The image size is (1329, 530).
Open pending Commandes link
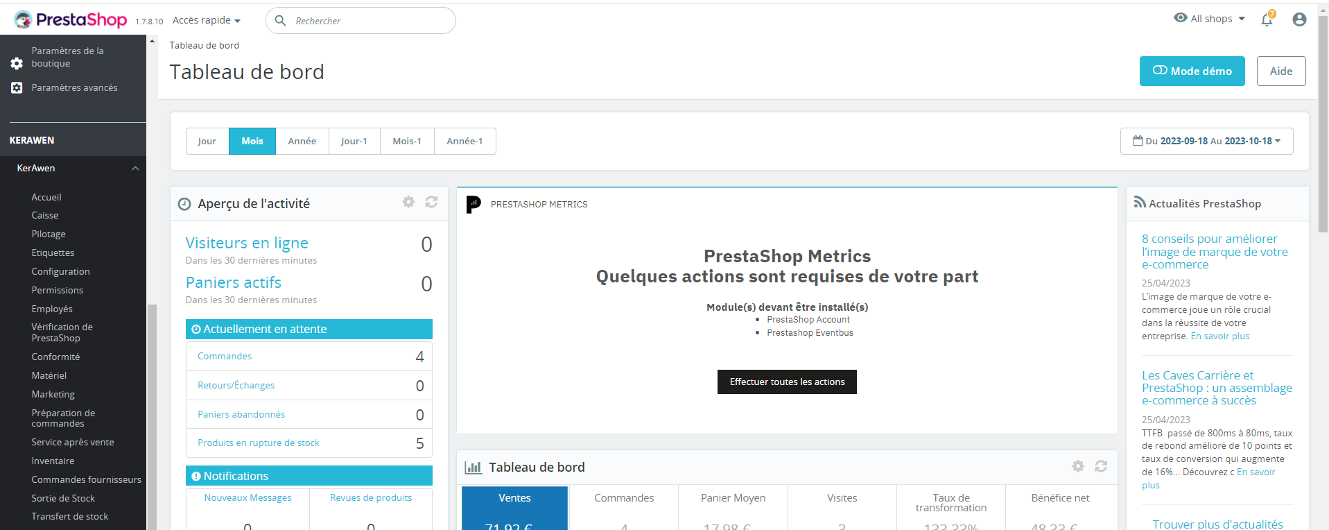coord(225,356)
